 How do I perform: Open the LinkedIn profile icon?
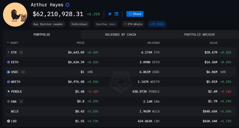click(x=116, y=14)
